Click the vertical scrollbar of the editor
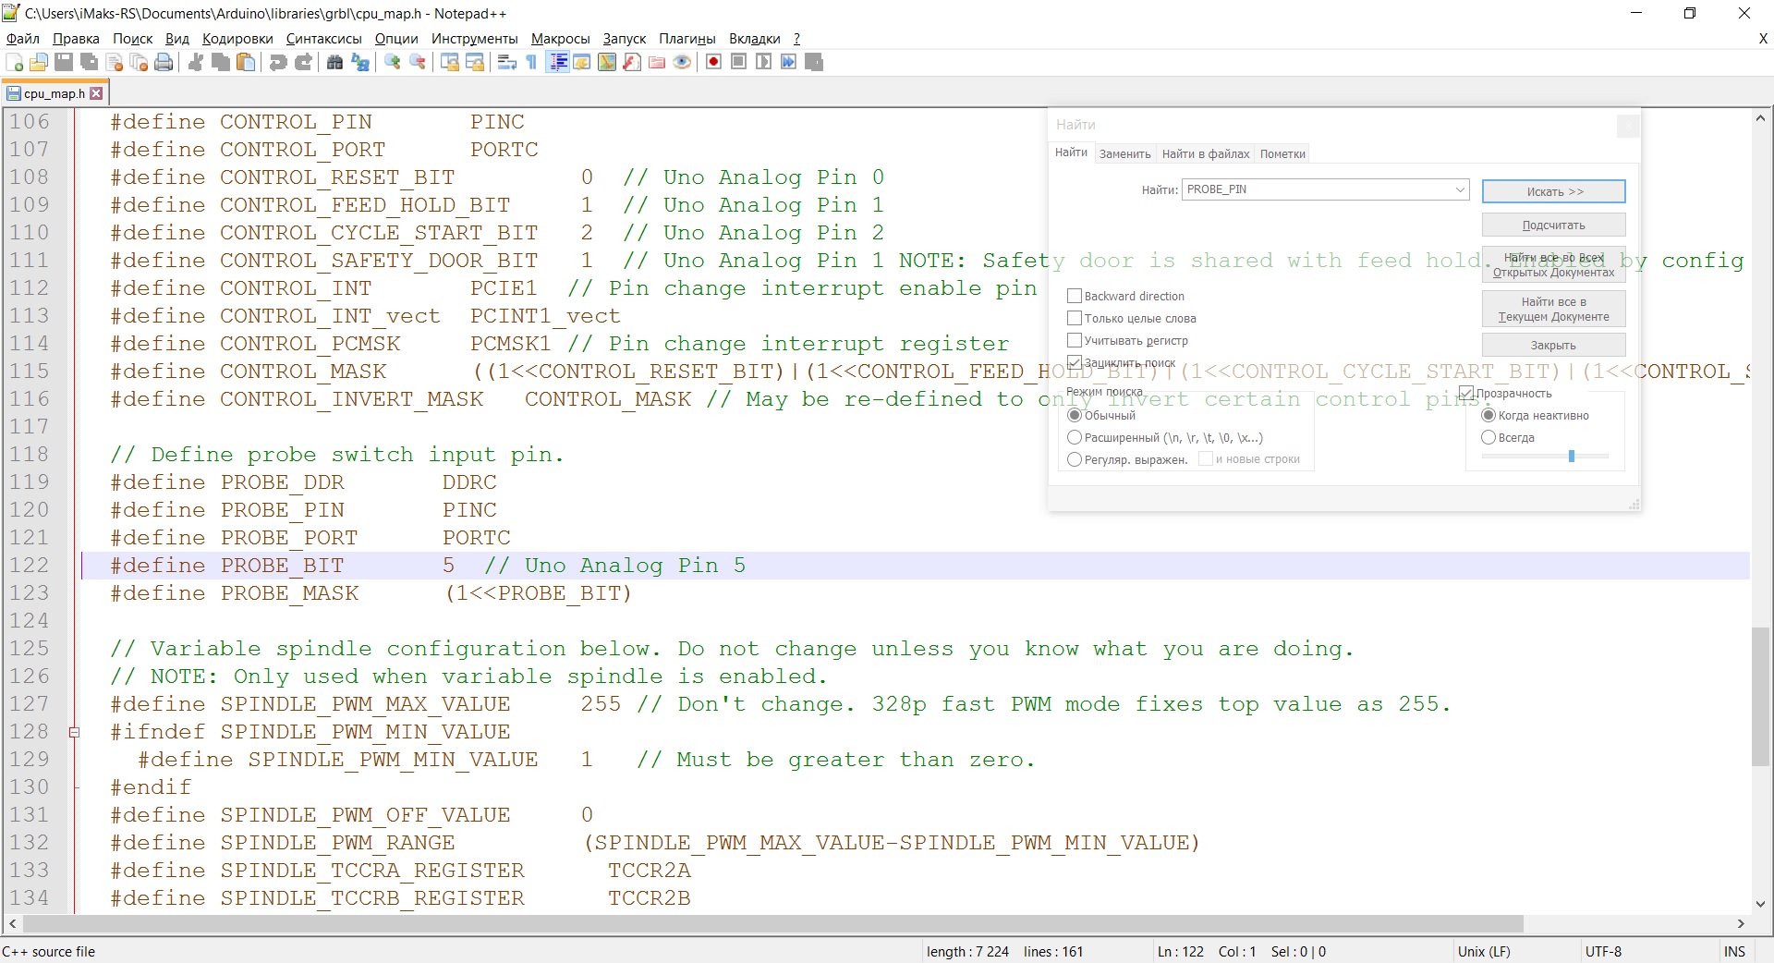This screenshot has width=1774, height=963. pos(1761,697)
